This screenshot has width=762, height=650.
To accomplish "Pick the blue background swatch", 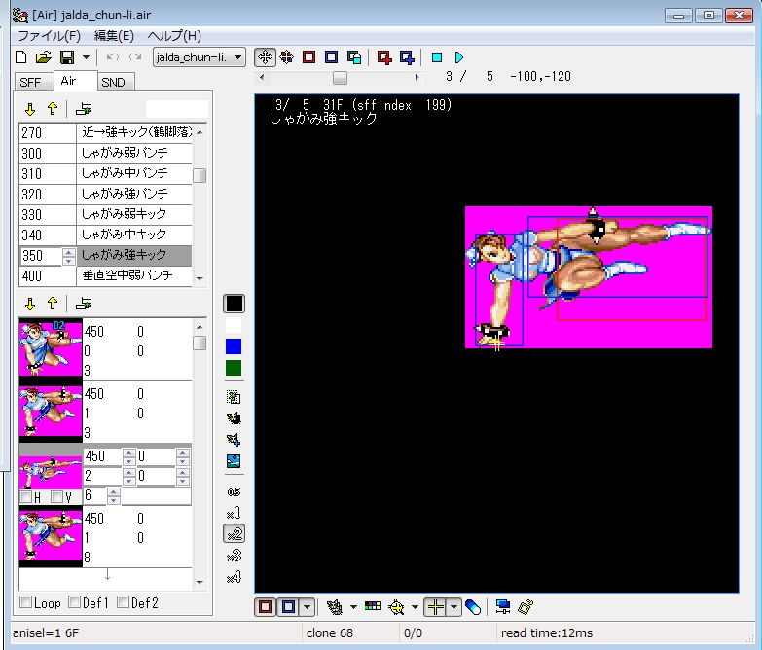I will click(x=234, y=346).
